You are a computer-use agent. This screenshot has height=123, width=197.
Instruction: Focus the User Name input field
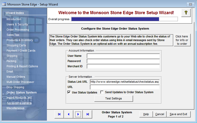coord(123,56)
